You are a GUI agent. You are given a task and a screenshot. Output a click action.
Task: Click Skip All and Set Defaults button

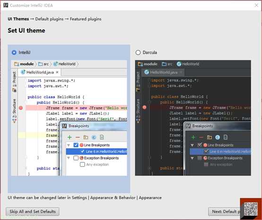(x=33, y=212)
